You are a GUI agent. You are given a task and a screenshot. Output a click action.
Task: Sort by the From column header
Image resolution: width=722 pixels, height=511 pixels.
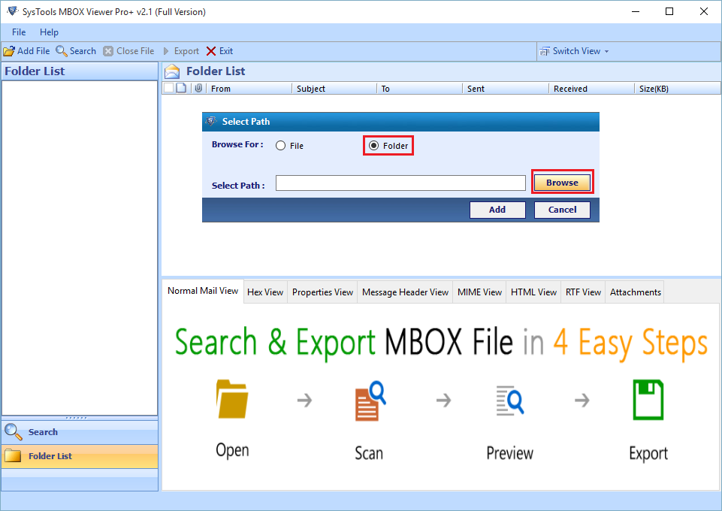[249, 89]
